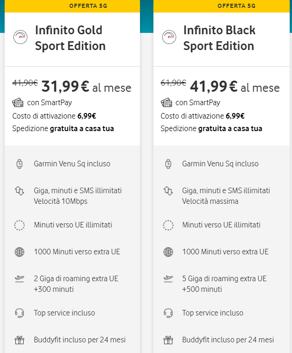292x353 pixels.
Task: Select the Infinito Black Sport Edition title
Action: click(219, 38)
